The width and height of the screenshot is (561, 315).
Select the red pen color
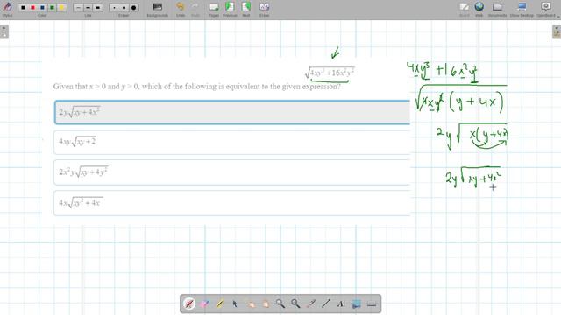point(32,8)
